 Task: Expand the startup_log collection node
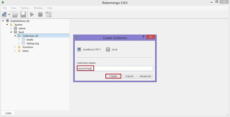(19, 43)
